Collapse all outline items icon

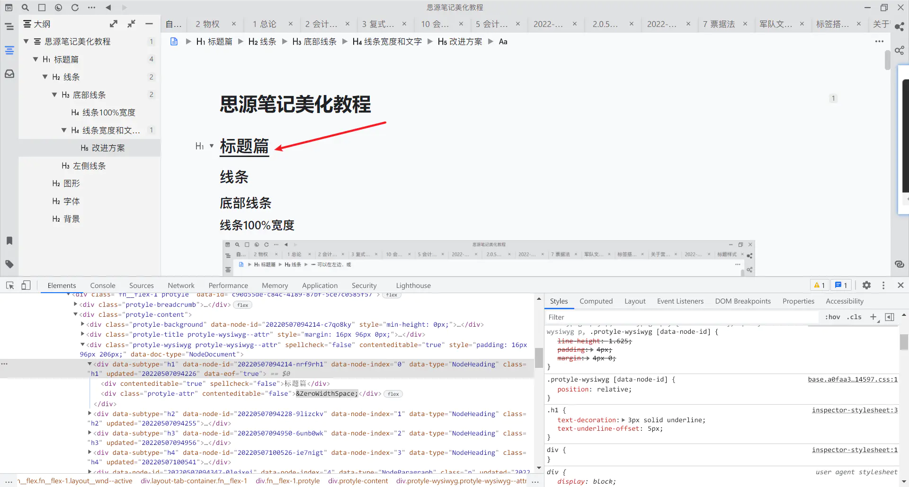click(131, 24)
